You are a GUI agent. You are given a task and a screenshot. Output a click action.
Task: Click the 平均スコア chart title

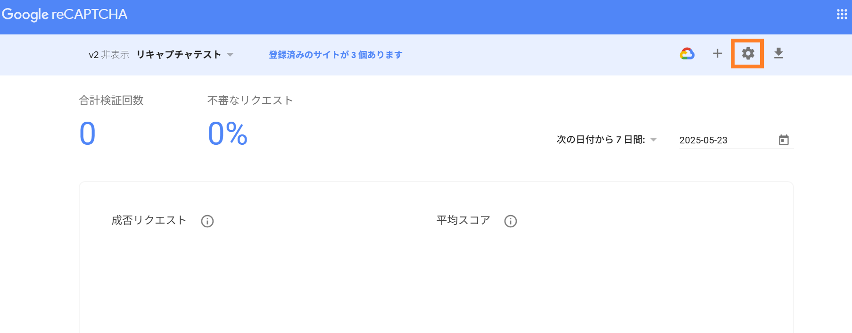click(463, 220)
